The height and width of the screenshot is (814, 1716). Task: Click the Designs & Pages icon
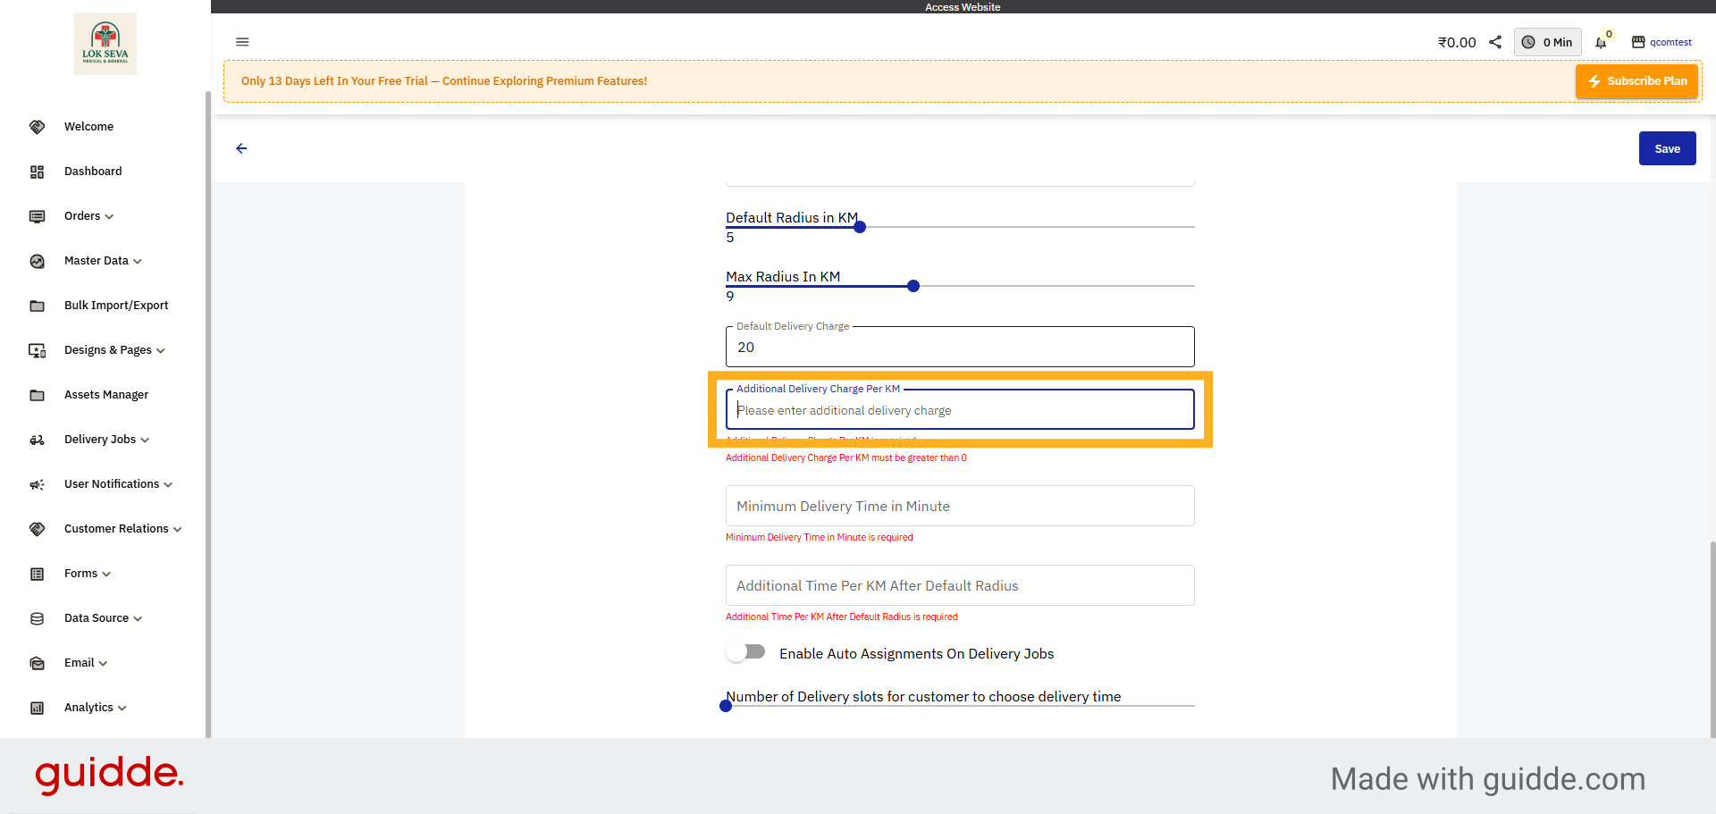click(37, 350)
